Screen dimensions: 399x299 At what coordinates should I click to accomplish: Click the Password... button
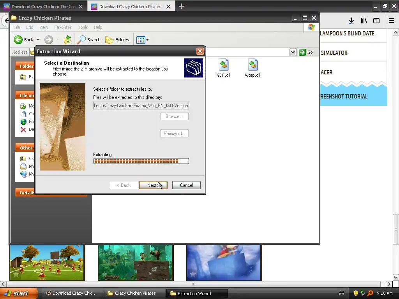pyautogui.click(x=174, y=134)
